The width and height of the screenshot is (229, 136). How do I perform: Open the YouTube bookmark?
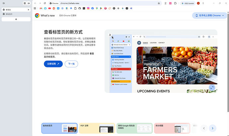tap(49, 8)
